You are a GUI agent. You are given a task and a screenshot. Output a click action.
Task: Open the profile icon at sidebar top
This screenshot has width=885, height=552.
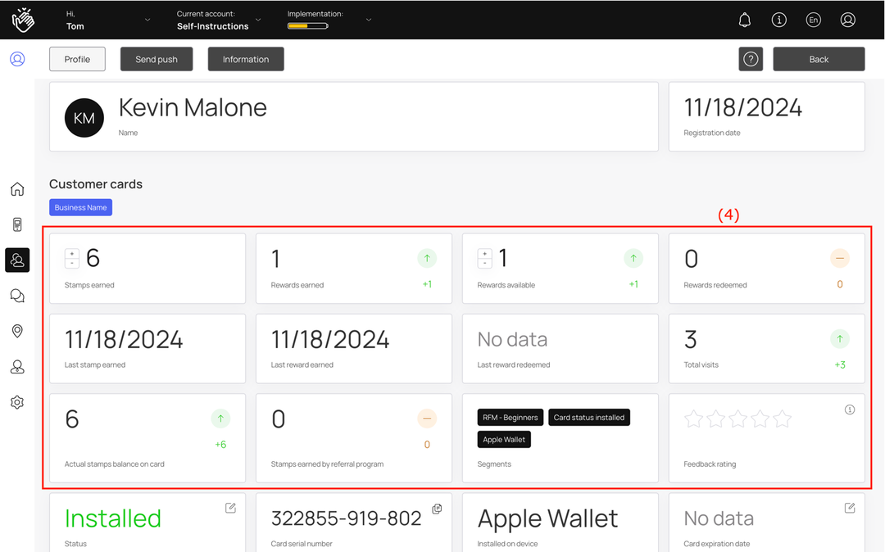[x=17, y=59]
